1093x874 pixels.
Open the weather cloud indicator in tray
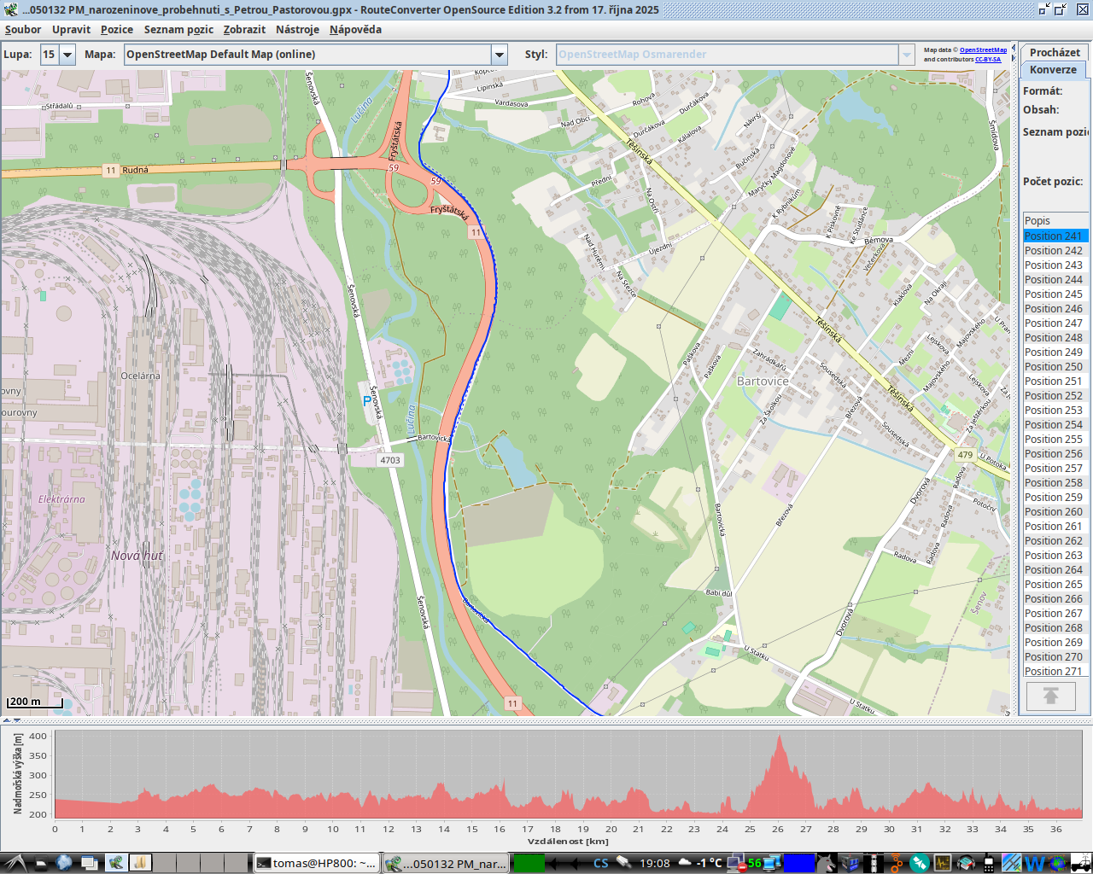(x=684, y=863)
